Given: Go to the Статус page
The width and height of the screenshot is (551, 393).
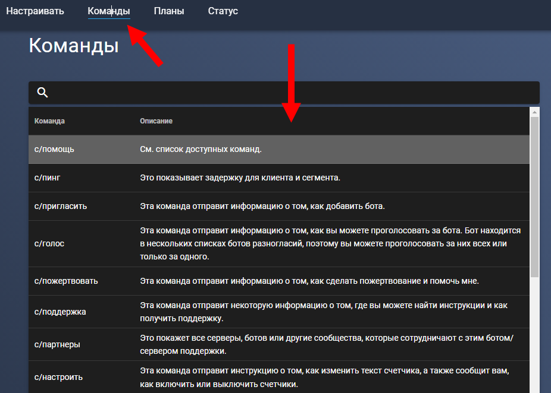Looking at the screenshot, I should pos(223,11).
